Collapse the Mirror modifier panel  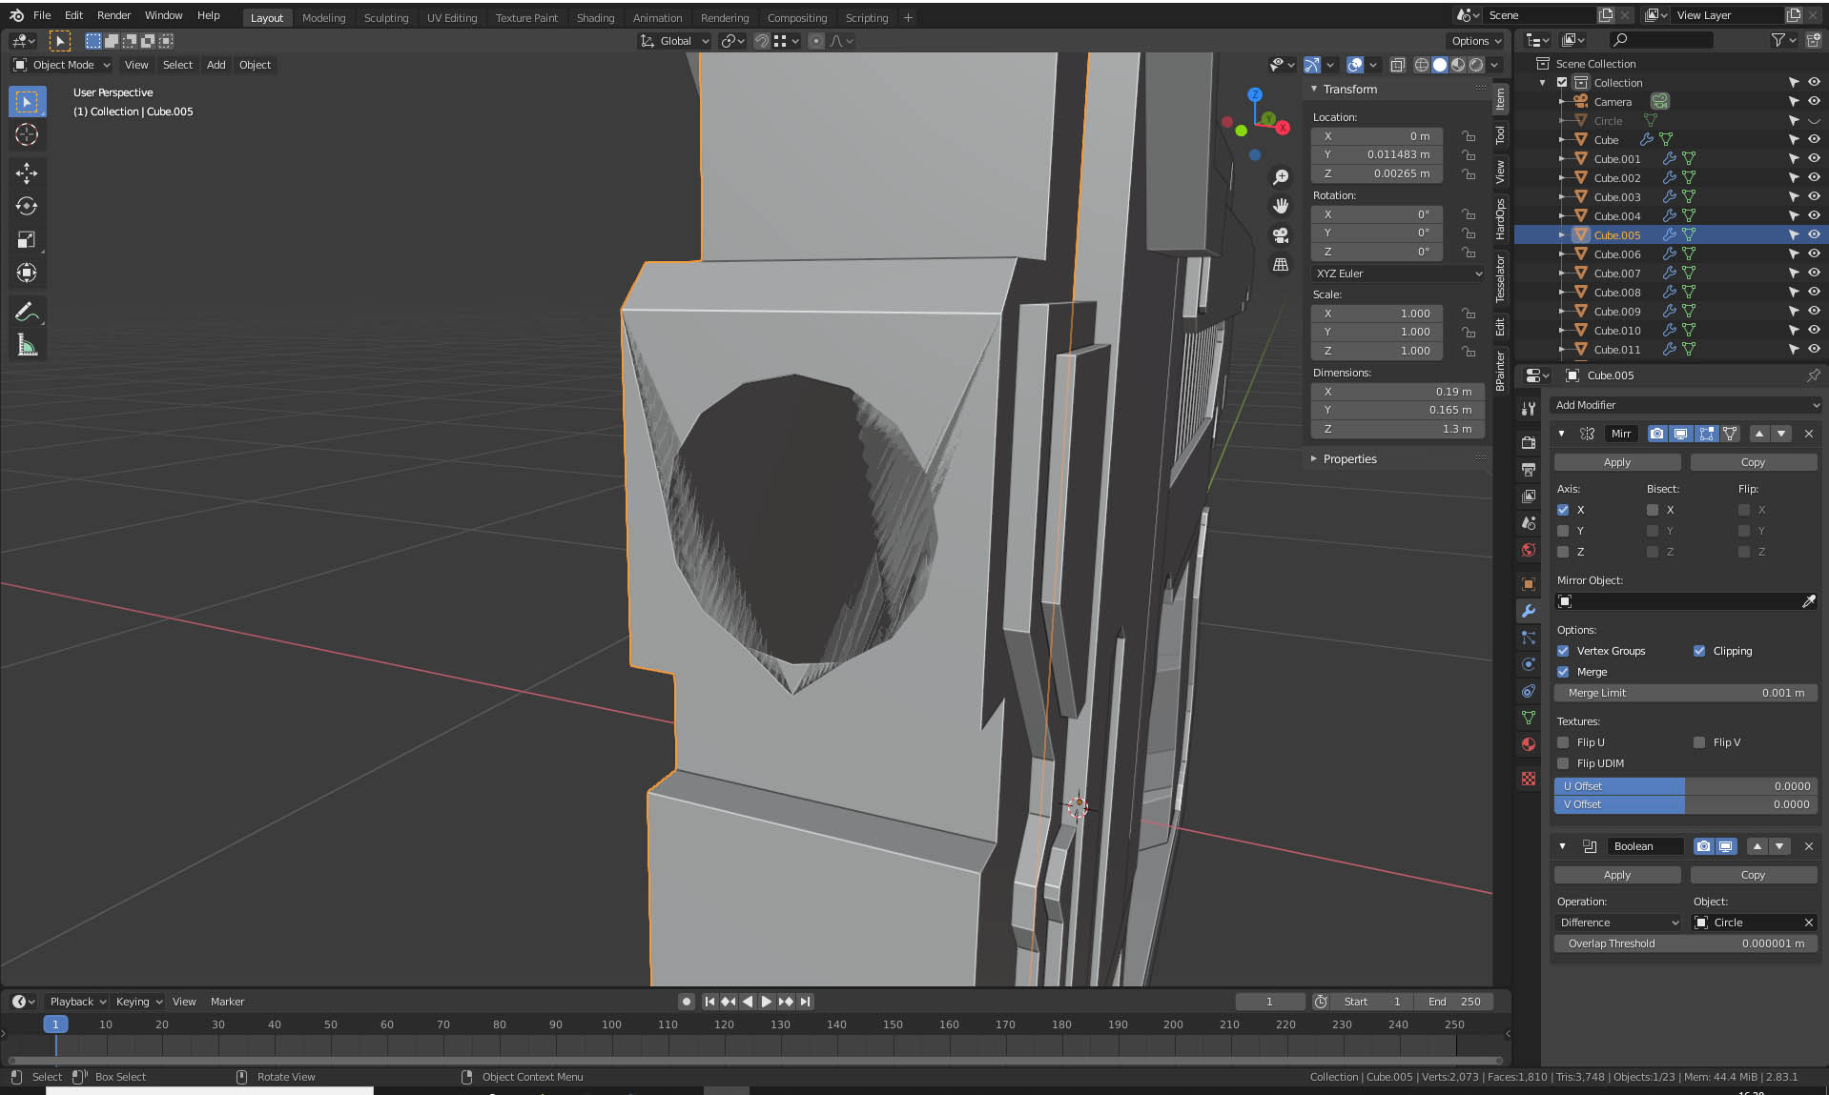1562,434
